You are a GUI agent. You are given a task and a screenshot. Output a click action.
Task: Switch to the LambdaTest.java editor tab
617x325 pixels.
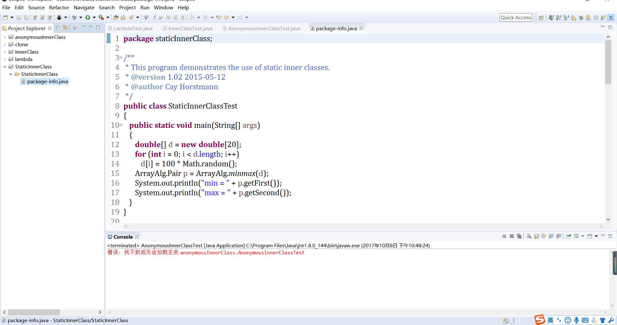(x=130, y=28)
